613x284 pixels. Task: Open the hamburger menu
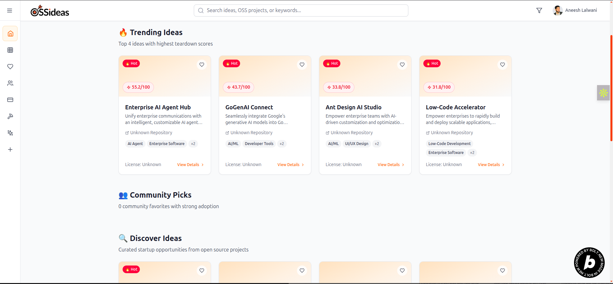pos(10,11)
